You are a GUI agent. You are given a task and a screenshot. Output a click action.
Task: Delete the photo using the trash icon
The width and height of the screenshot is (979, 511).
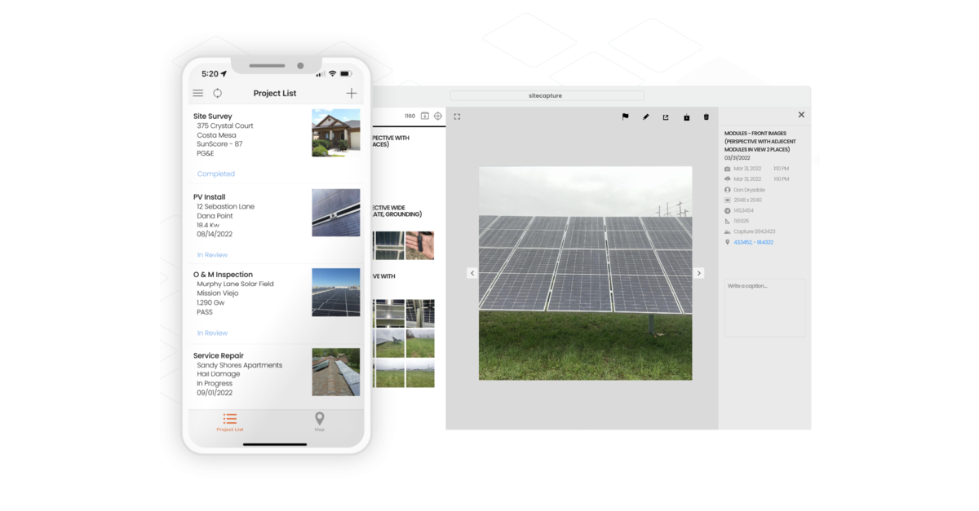(707, 117)
